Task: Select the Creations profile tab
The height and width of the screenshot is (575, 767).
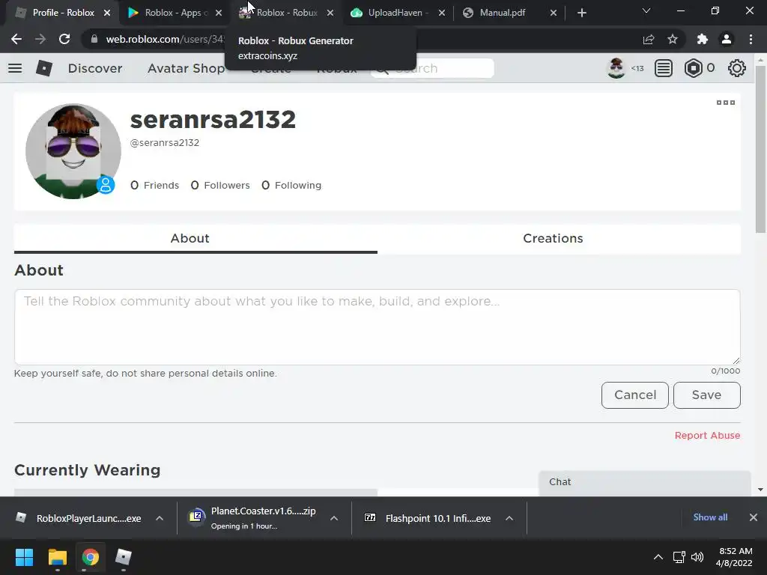Action: tap(559, 239)
